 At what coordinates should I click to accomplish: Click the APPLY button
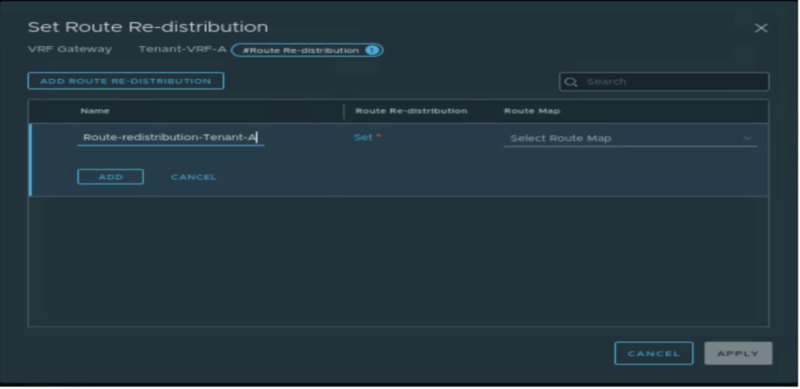tap(737, 354)
